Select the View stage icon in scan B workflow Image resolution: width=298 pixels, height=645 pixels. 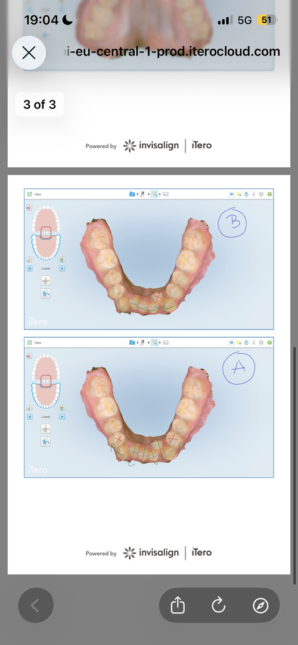154,194
